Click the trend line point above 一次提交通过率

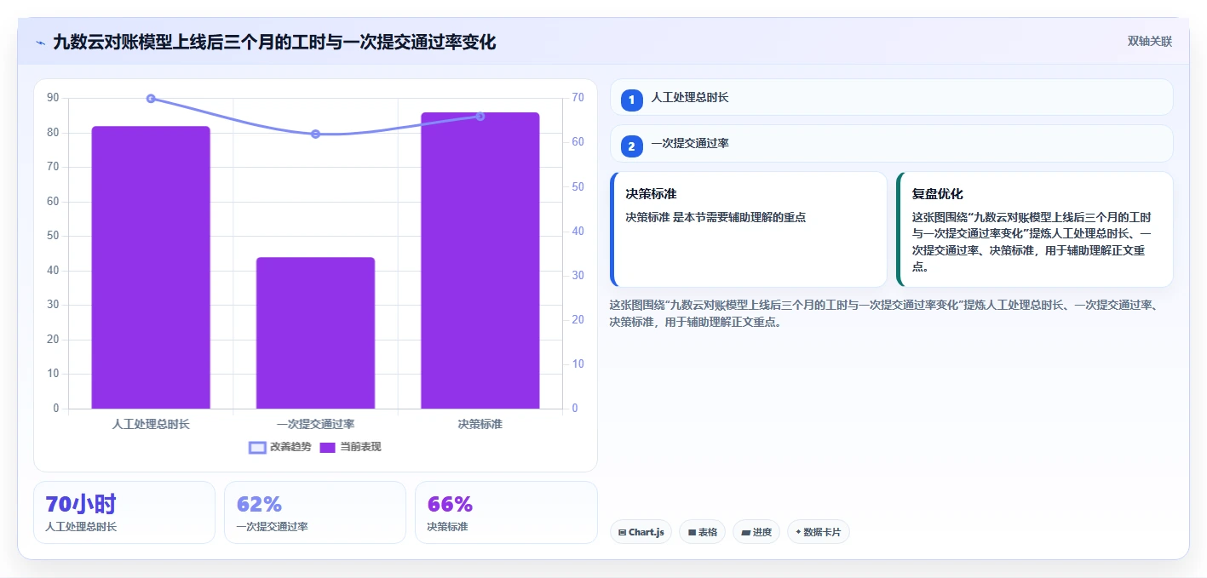click(315, 134)
